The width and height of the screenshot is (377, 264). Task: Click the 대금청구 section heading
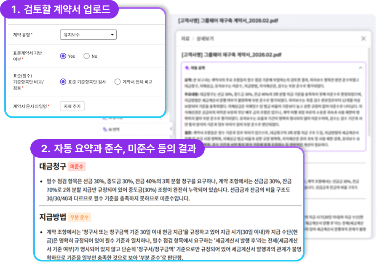(52, 166)
